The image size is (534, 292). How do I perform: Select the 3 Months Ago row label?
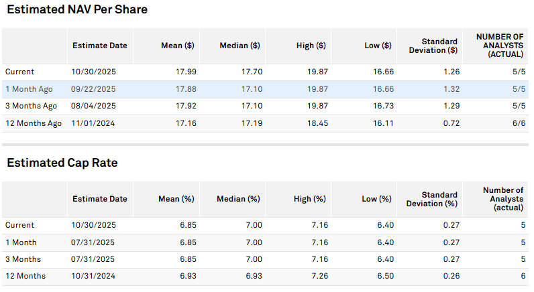[28, 106]
